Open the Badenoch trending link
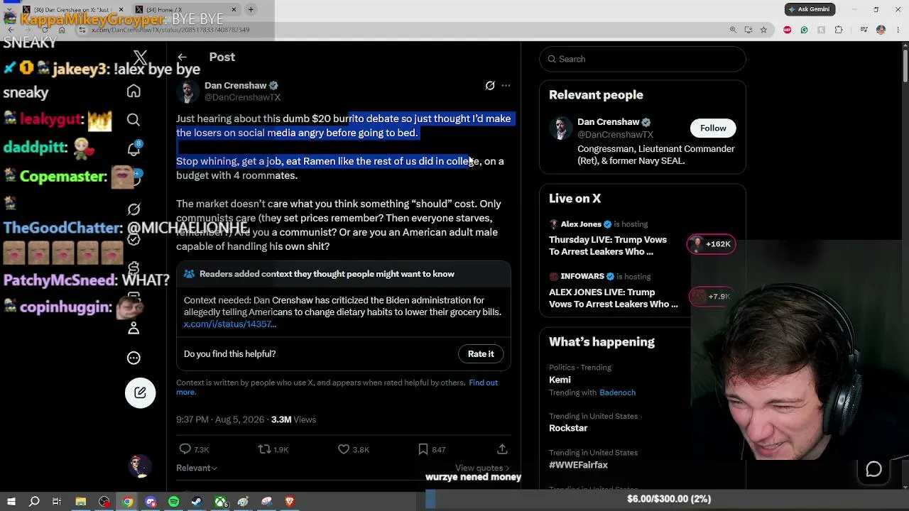The image size is (909, 511). tap(617, 392)
